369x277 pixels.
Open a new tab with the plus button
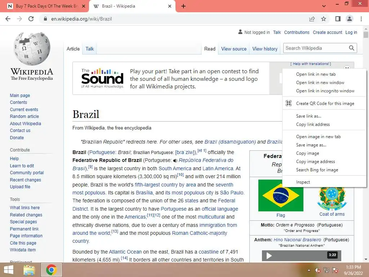coord(183,6)
